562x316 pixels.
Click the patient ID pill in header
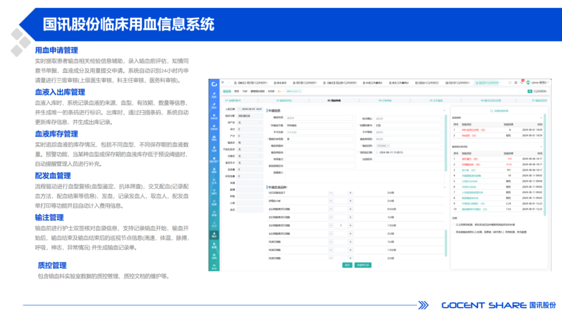point(294,91)
